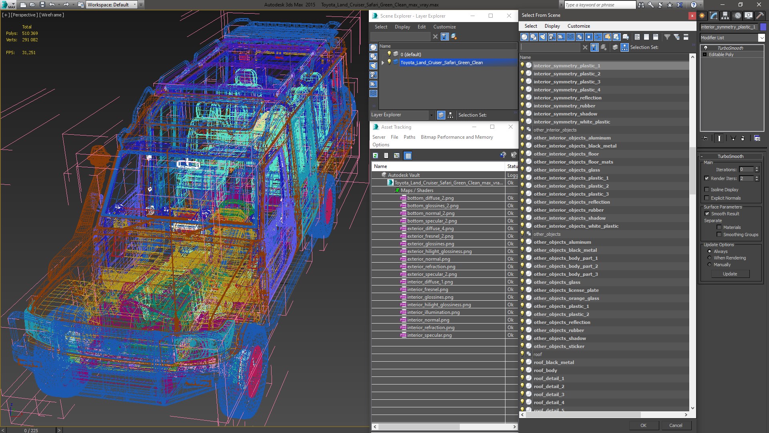
Task: Enable the Render Iters checkbox
Action: click(x=707, y=178)
